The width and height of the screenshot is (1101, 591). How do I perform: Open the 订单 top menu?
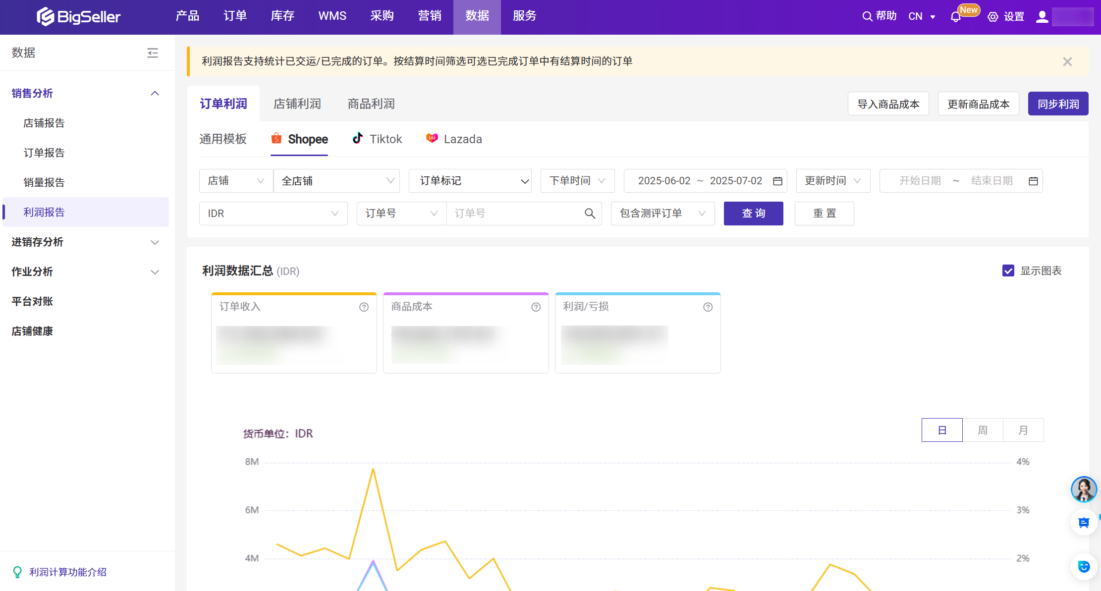(x=235, y=16)
